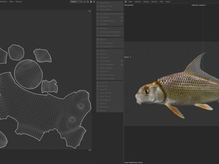Open viewport hamburger menu icon
Viewport: 219px width, 164px height.
click(125, 2)
